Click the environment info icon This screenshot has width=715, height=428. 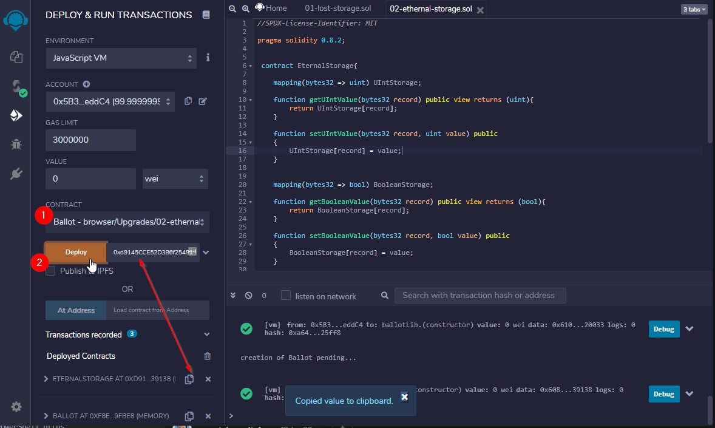(208, 58)
